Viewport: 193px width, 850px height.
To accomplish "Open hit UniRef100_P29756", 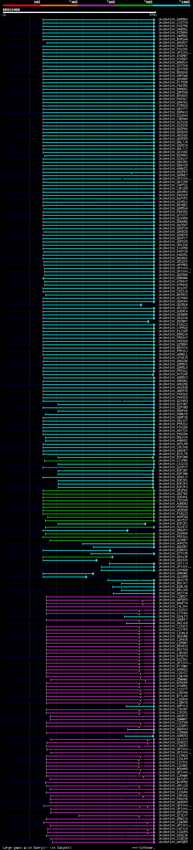I will (173, 26).
